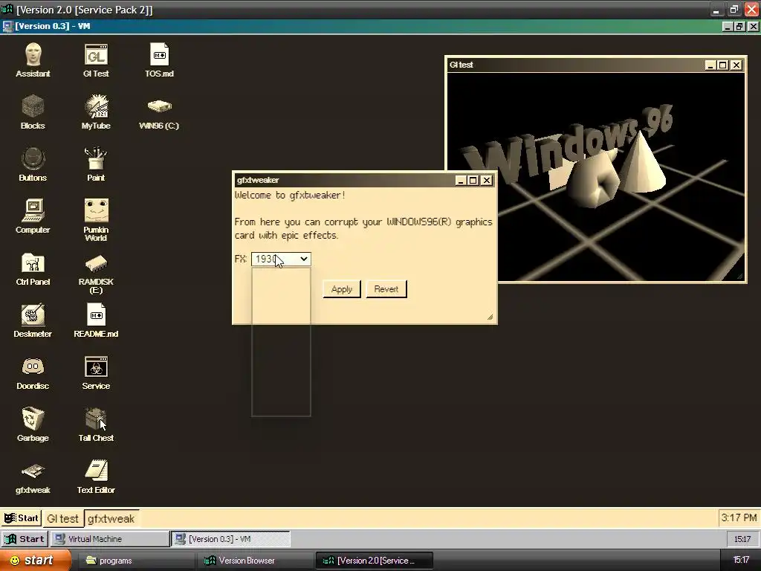This screenshot has width=761, height=571.
Task: Launch the Doordisc desktop icon
Action: click(33, 373)
